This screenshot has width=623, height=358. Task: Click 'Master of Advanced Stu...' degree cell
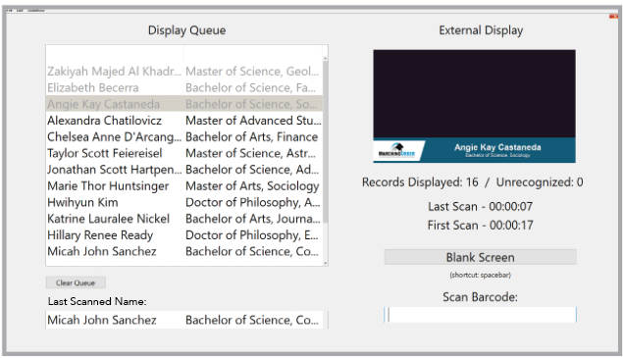253,120
